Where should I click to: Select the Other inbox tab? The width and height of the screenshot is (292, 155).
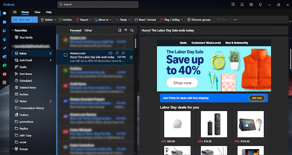click(88, 30)
